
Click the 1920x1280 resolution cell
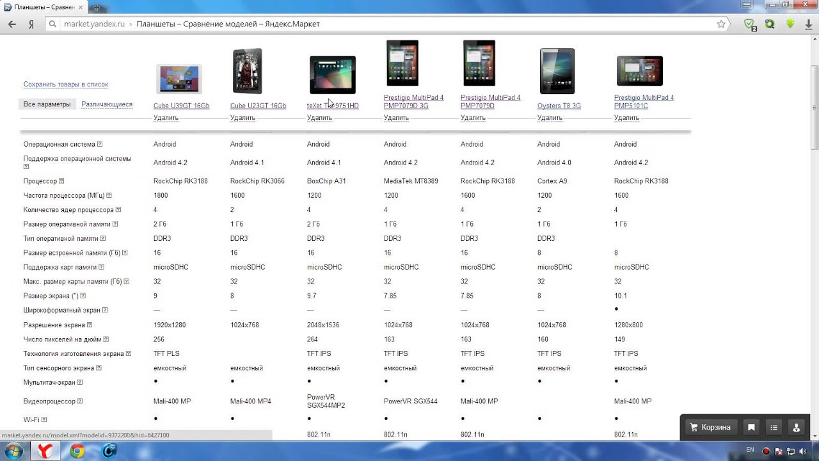(x=170, y=325)
